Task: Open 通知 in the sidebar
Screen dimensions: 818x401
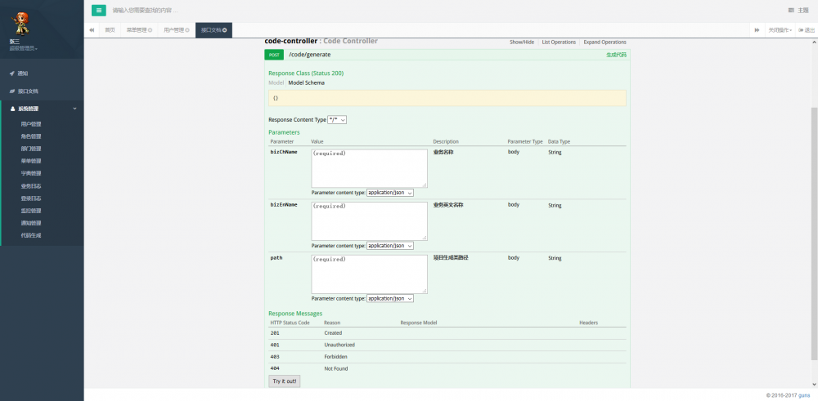Action: coord(23,74)
